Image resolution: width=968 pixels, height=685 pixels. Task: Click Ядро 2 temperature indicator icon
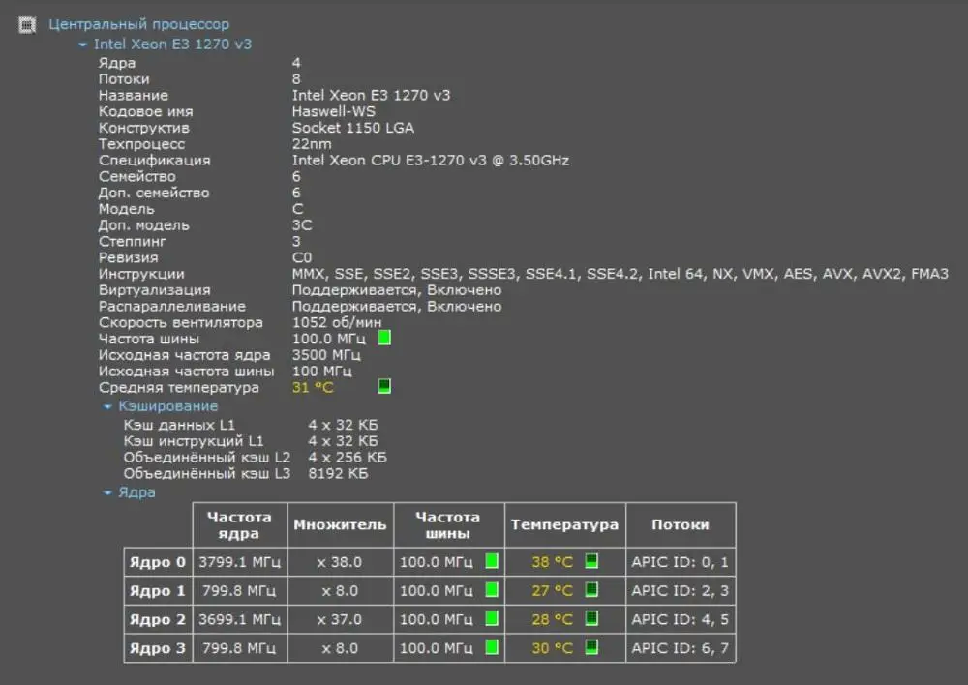click(x=590, y=619)
